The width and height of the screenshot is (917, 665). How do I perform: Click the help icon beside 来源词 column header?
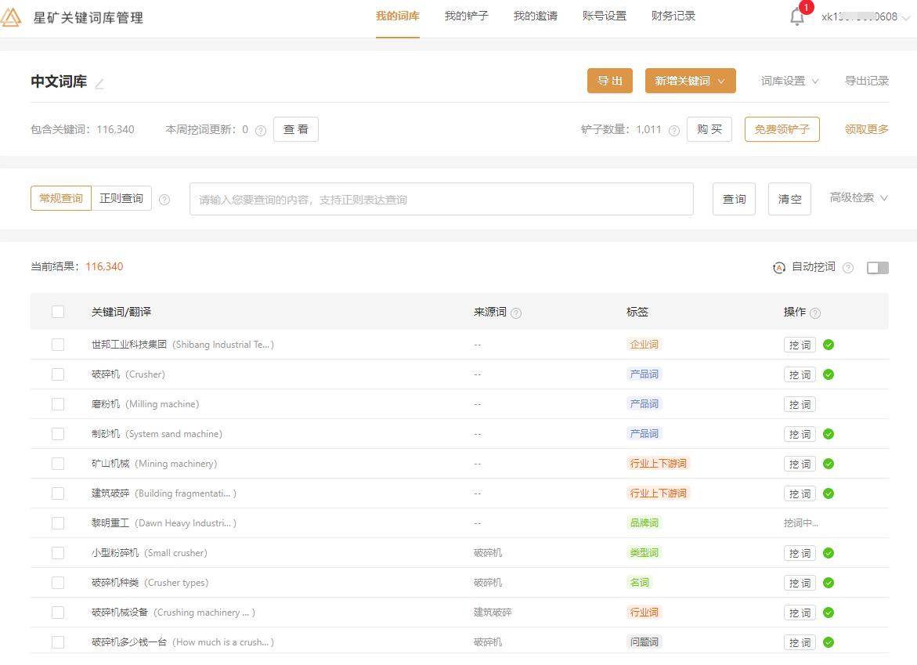515,312
